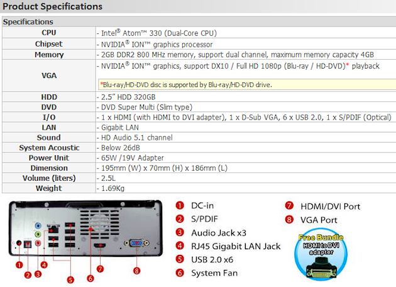
Task: Click the Product Specifications heading
Action: pyautogui.click(x=52, y=6)
